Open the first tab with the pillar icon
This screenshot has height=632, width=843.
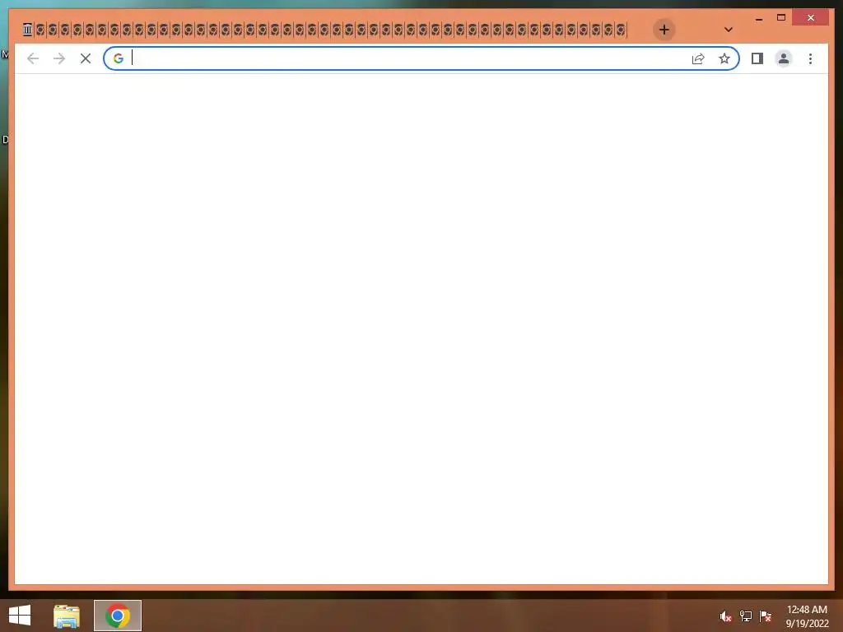click(27, 30)
